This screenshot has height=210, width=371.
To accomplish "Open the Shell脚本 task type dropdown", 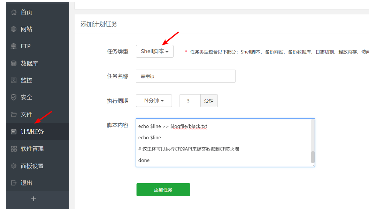I will point(155,51).
